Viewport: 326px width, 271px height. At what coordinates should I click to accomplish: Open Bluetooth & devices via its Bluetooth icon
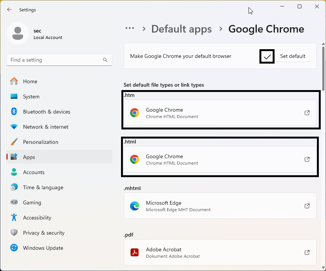point(15,112)
